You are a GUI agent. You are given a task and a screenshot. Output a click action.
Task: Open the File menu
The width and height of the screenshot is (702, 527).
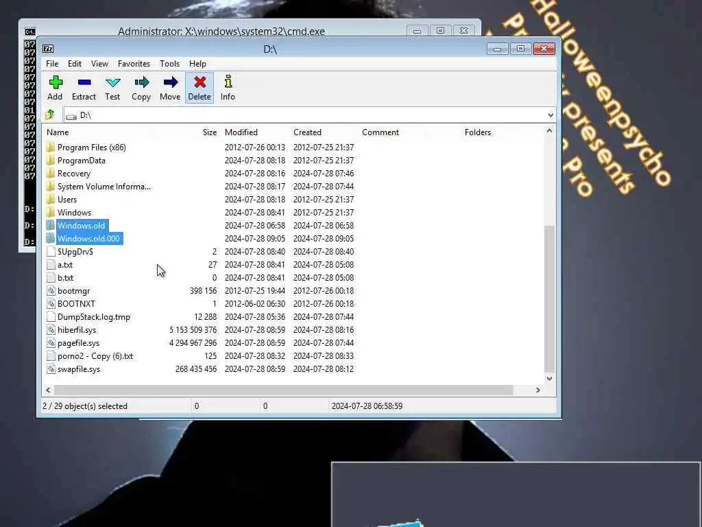click(52, 64)
